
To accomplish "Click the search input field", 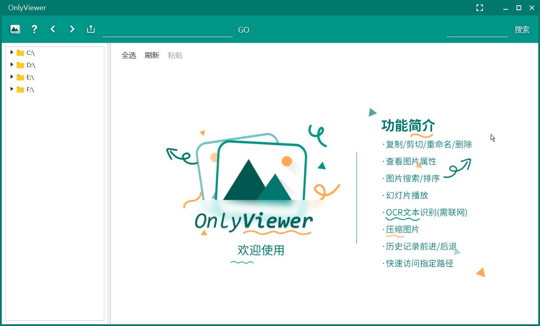I will coord(477,30).
